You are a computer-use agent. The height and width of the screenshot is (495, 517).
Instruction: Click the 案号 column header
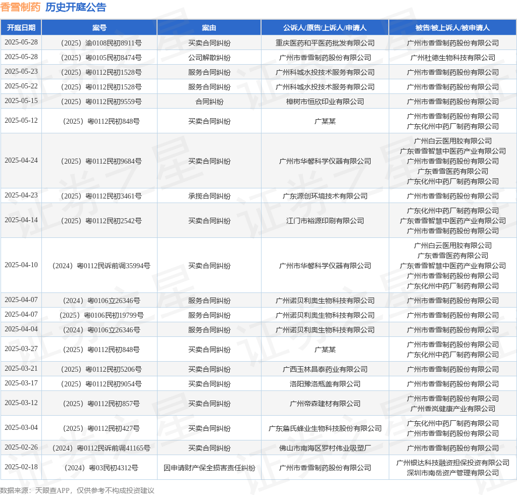coord(99,28)
